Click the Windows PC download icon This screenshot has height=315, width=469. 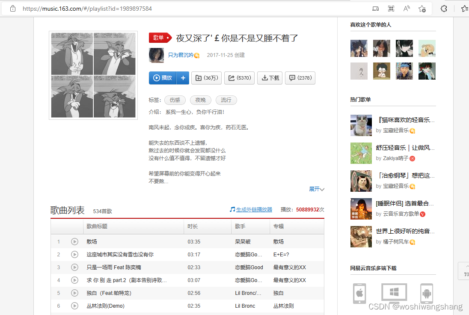pyautogui.click(x=394, y=293)
